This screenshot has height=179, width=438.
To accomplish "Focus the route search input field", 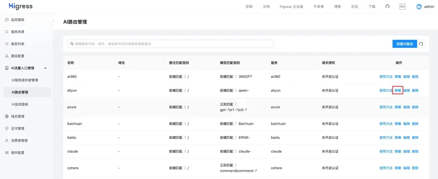I will click(x=170, y=44).
